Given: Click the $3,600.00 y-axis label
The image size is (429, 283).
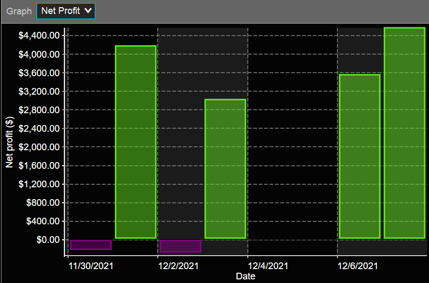Looking at the screenshot, I should click(x=41, y=73).
